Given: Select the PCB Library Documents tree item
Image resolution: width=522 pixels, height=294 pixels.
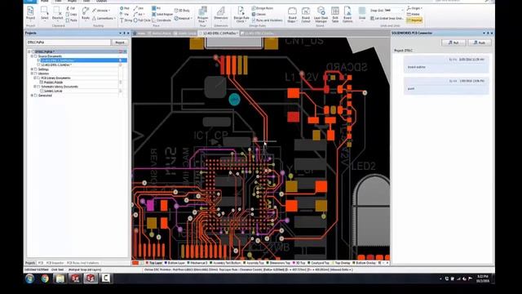Looking at the screenshot, I should [x=55, y=78].
